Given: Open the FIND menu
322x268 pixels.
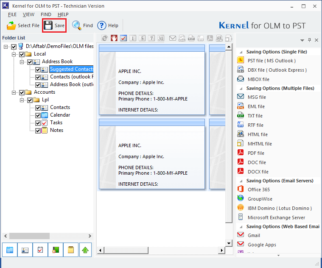Looking at the screenshot, I should (x=46, y=14).
